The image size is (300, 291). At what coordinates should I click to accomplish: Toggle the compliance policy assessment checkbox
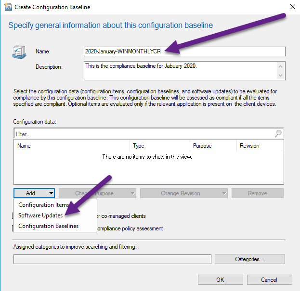[13, 228]
